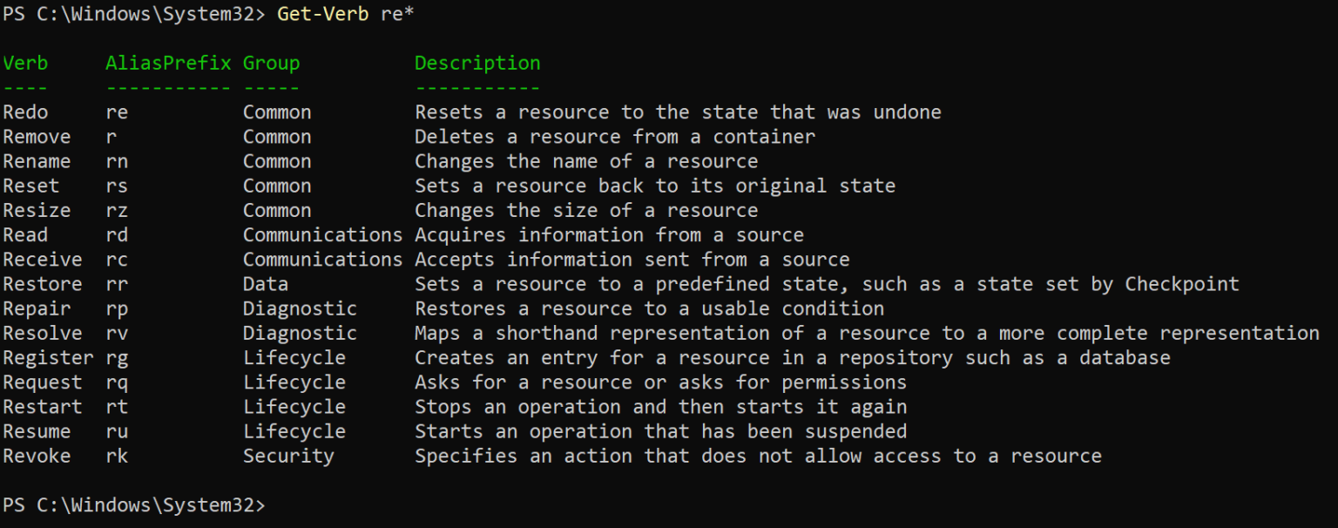Click the Group column header
Screen dimensions: 1338x528
(x=271, y=64)
